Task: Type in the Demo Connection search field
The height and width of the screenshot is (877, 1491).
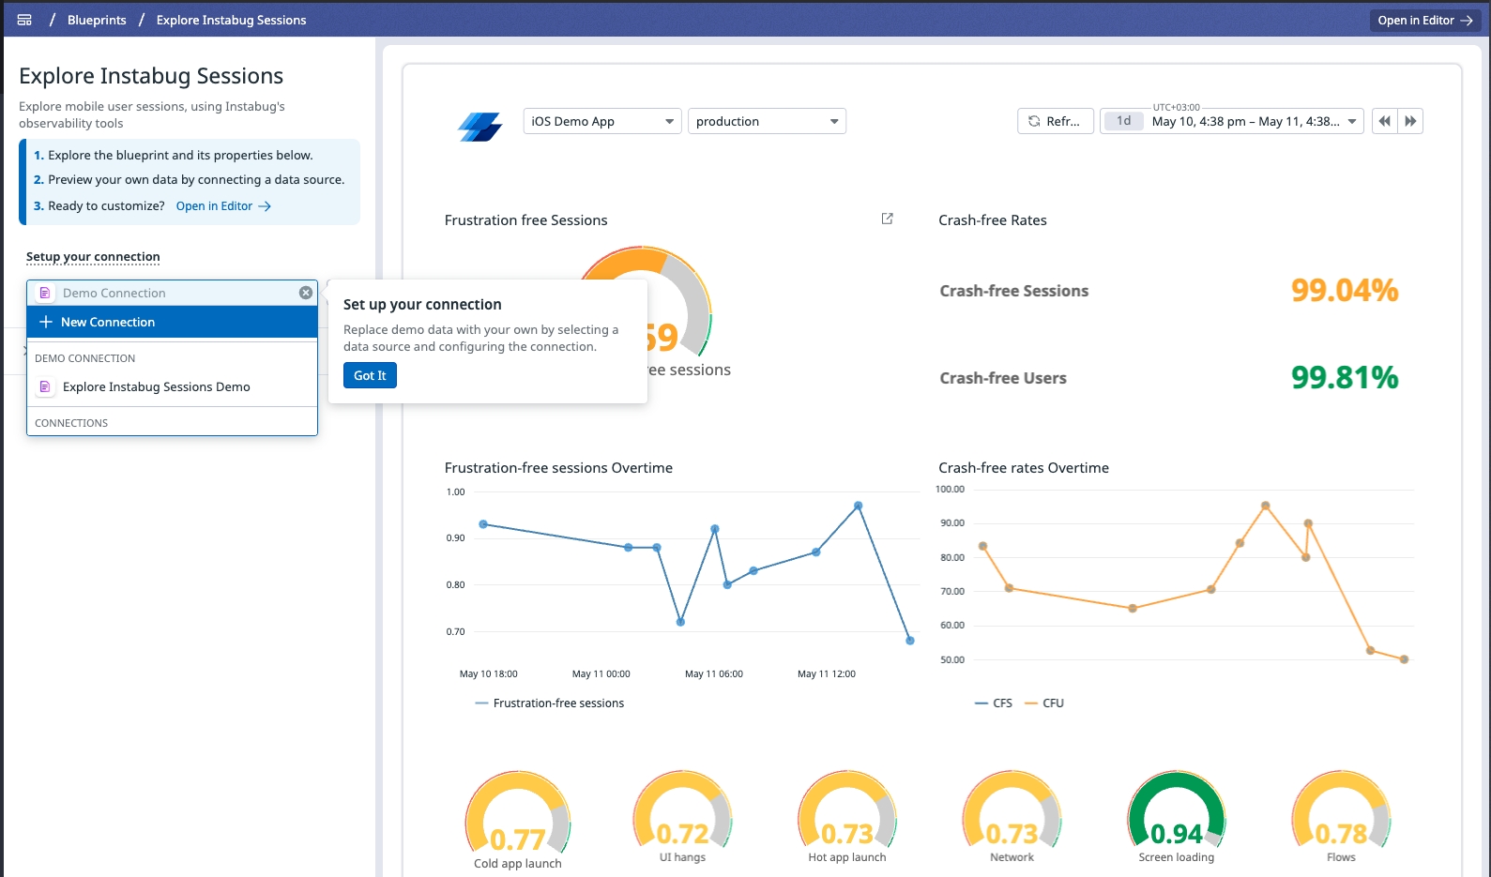Action: [174, 293]
